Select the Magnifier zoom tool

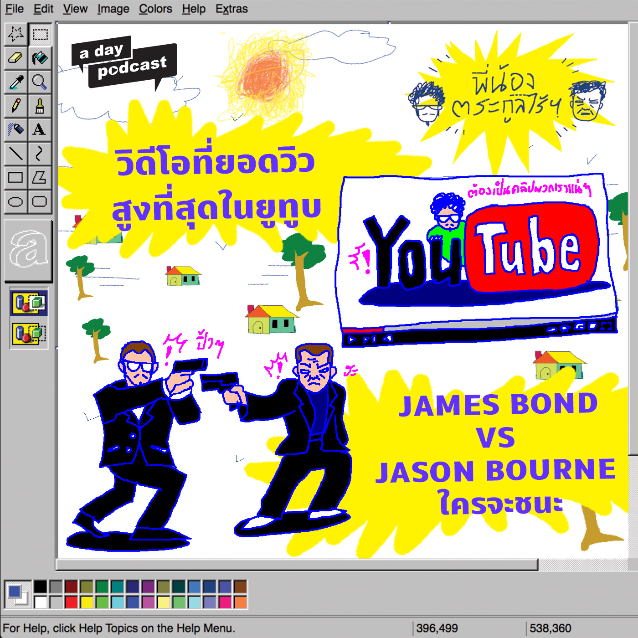coord(40,82)
